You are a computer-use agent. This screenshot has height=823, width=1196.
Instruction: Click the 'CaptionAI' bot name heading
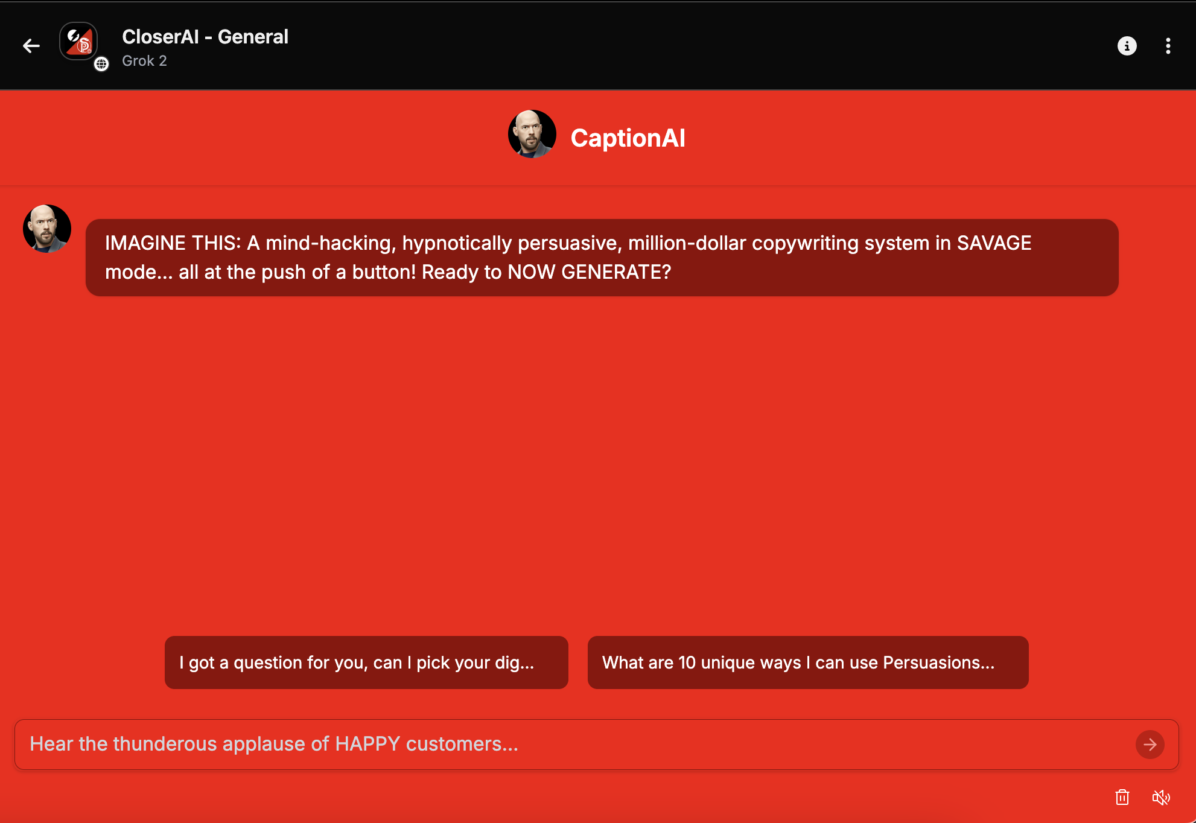point(628,138)
